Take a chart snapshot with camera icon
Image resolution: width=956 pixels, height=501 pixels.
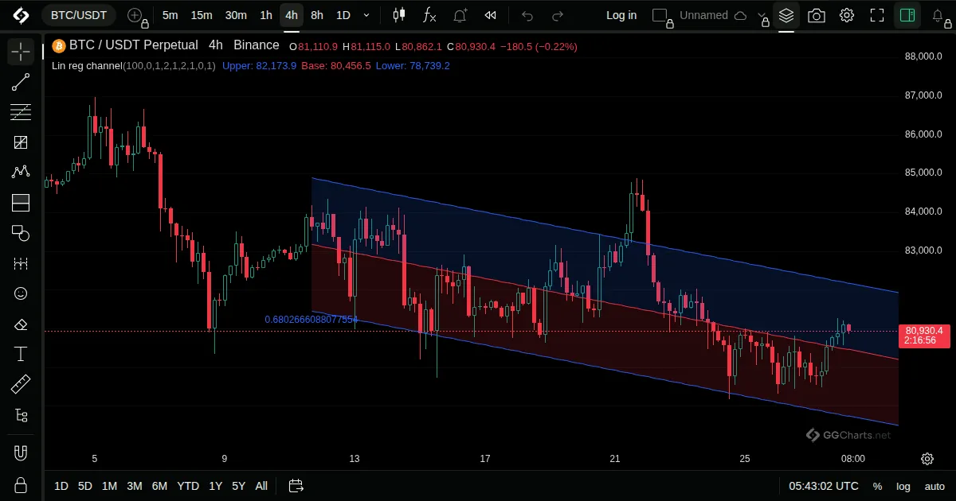[817, 15]
